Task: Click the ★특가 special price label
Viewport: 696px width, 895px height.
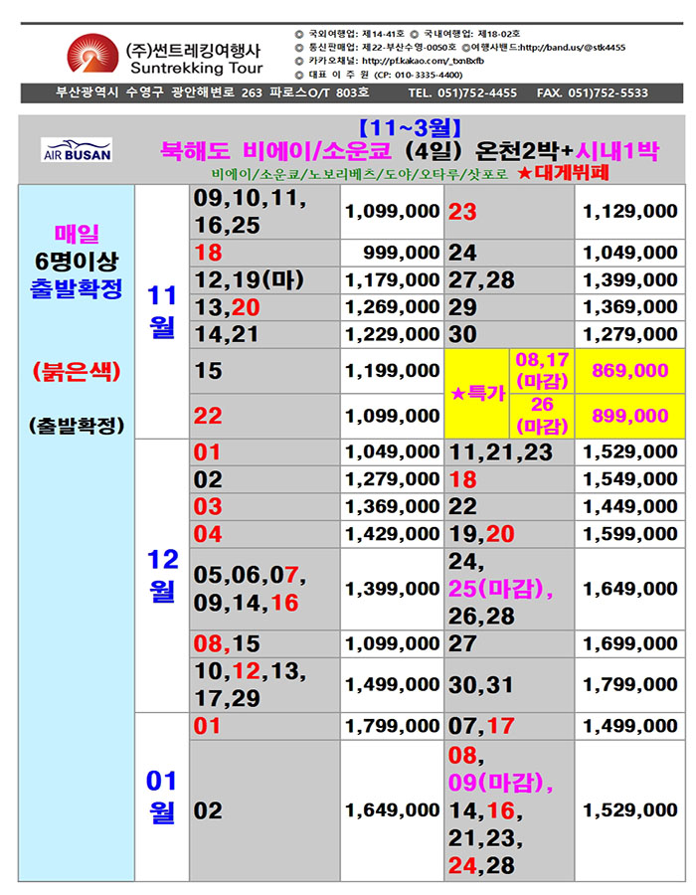Action: [x=478, y=394]
